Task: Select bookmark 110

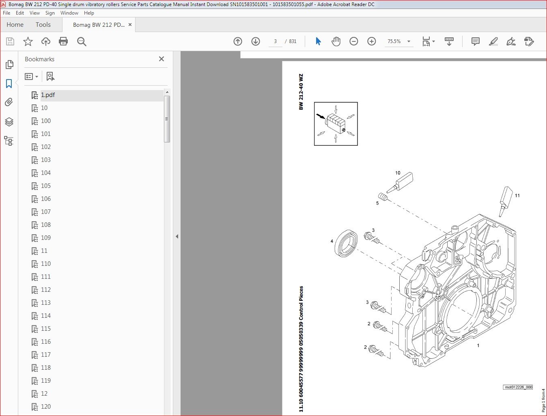Action: (x=45, y=264)
